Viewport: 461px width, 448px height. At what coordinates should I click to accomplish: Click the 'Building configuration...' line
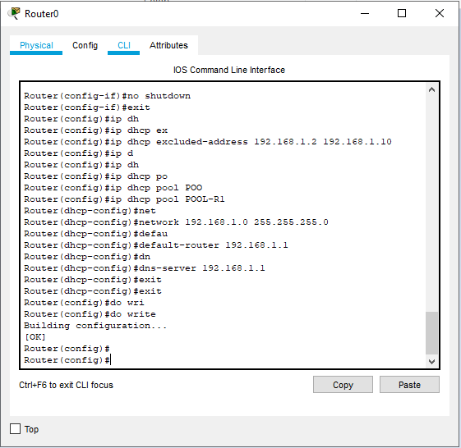(x=95, y=326)
